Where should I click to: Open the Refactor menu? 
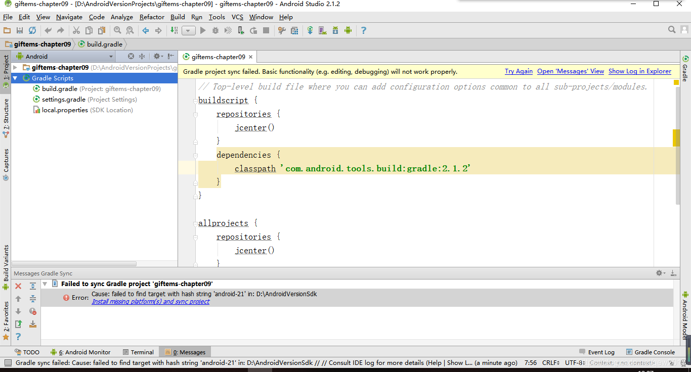point(152,17)
